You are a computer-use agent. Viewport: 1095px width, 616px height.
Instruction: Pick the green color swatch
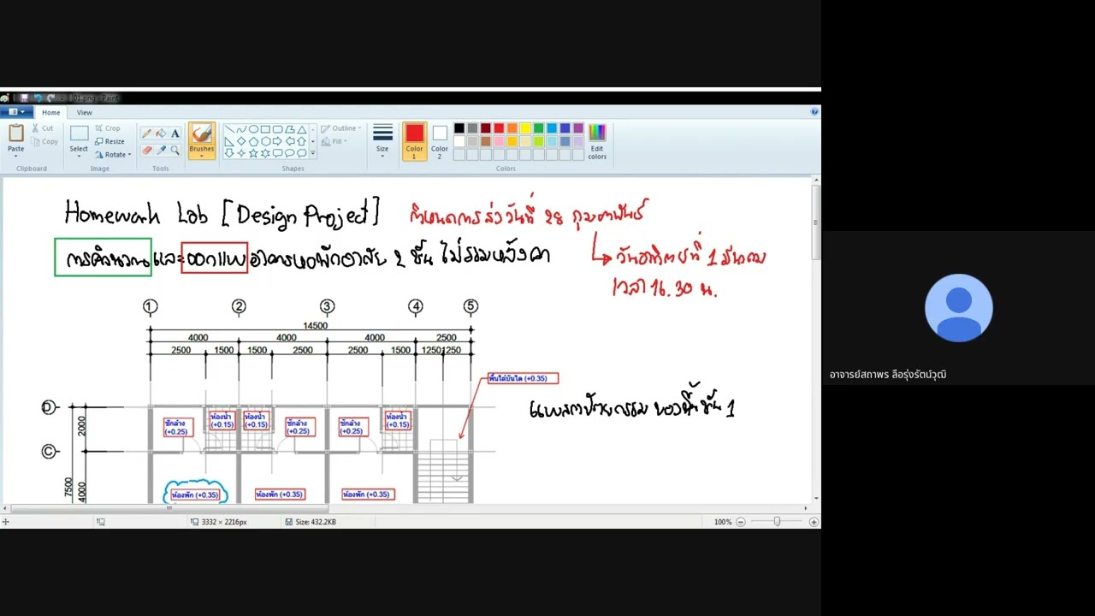(x=538, y=128)
